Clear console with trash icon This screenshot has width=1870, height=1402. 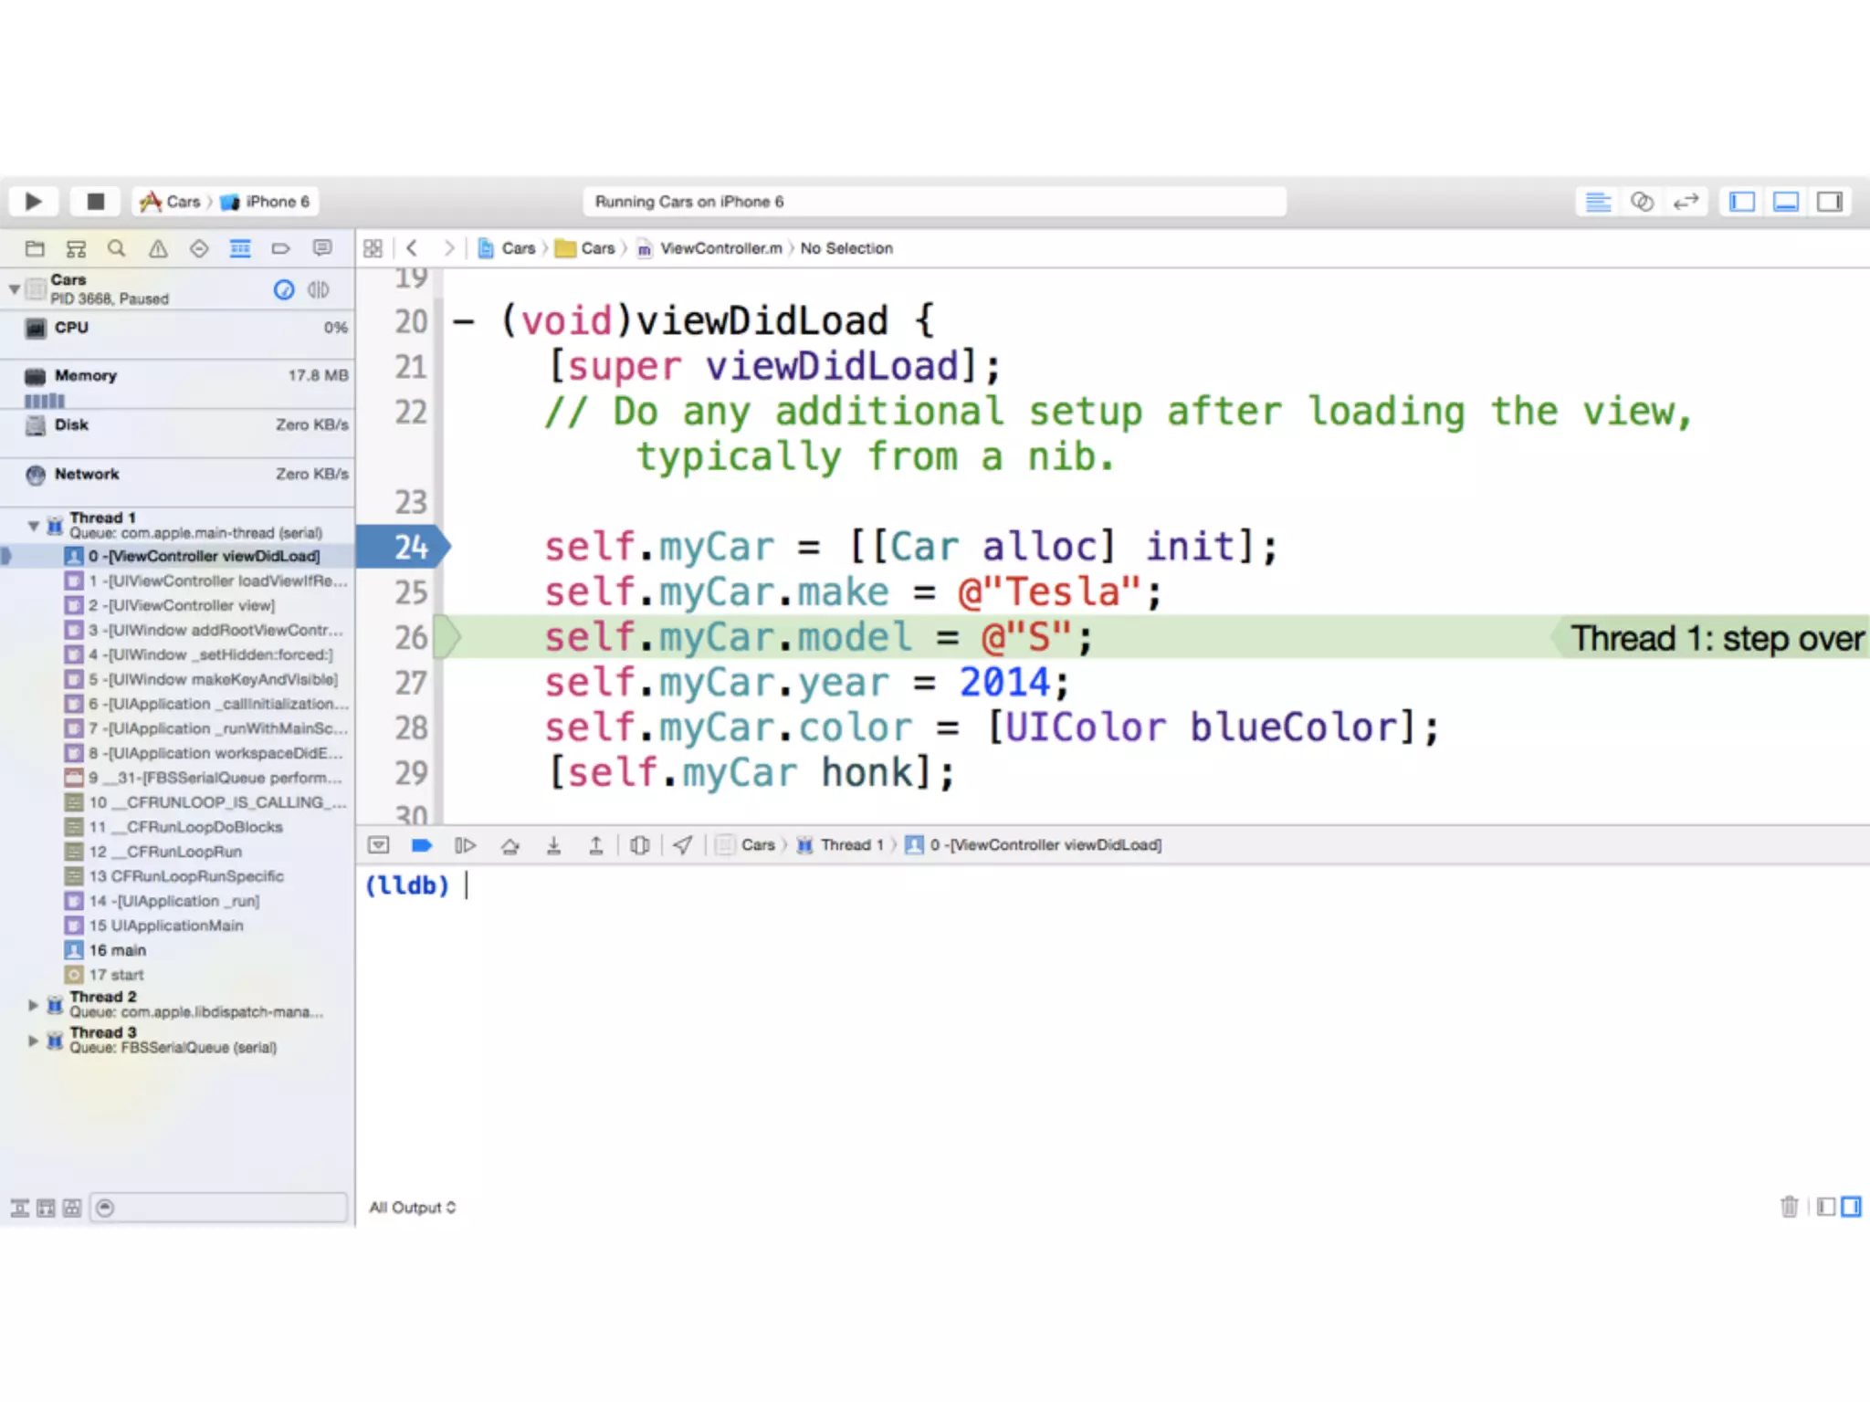[1789, 1207]
